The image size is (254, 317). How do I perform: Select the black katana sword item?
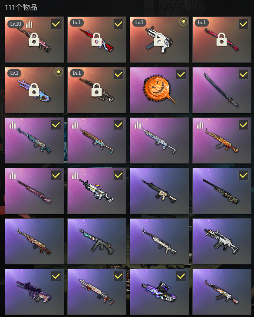click(222, 90)
